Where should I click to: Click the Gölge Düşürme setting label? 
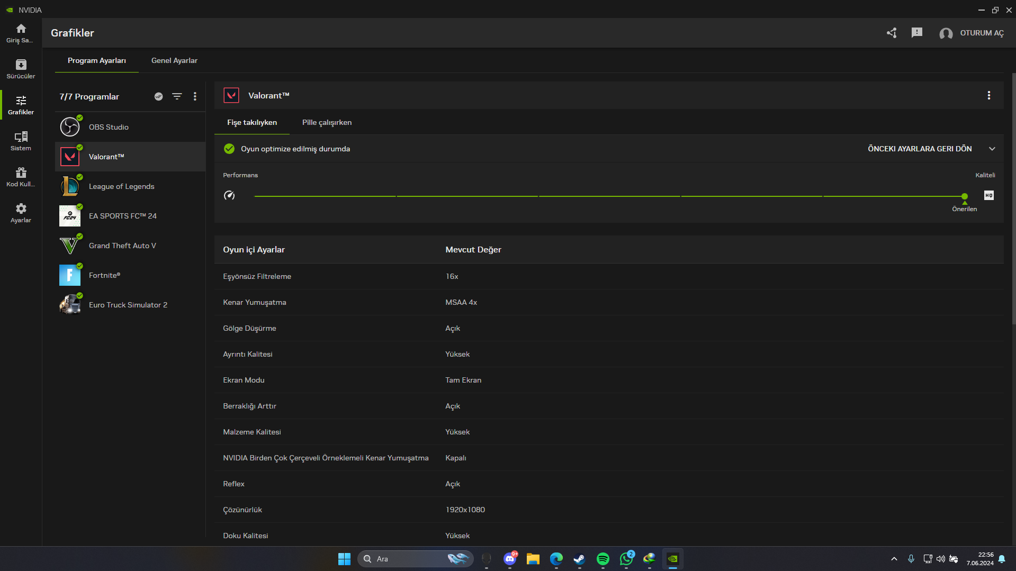pyautogui.click(x=249, y=328)
